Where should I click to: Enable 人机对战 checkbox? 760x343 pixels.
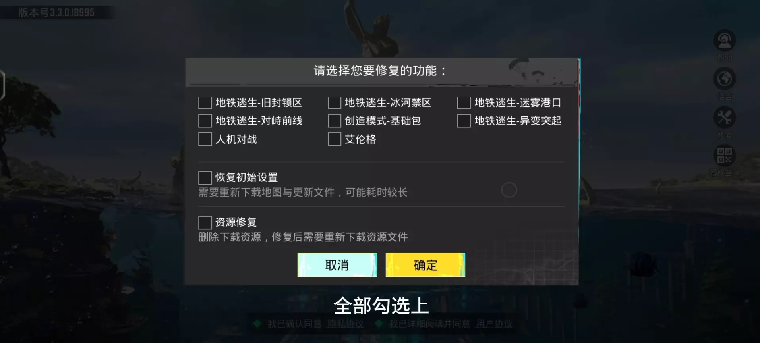point(205,139)
